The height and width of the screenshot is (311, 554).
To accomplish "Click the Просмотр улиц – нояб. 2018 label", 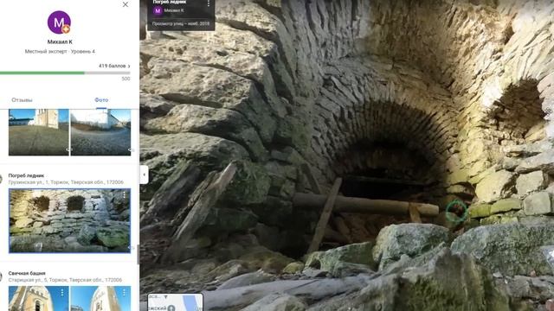I will pos(181,23).
